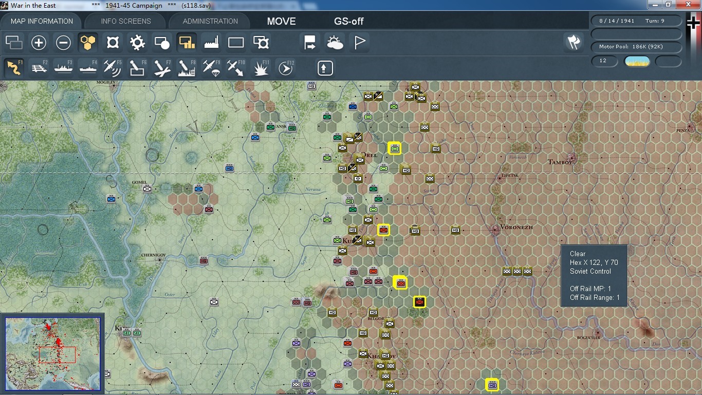
Task: Collapse toolbar with up-arrow button
Action: click(325, 68)
